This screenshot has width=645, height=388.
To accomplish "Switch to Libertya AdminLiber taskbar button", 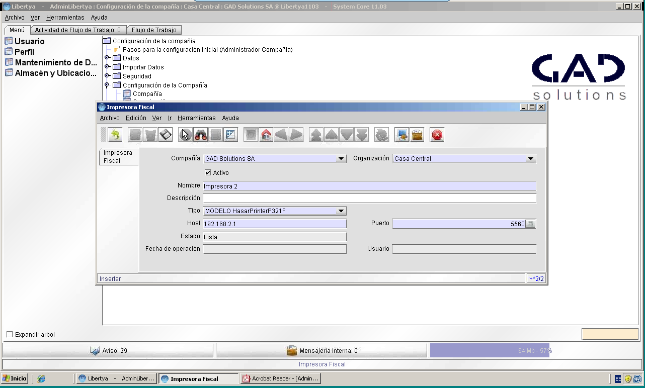I will [x=116, y=378].
